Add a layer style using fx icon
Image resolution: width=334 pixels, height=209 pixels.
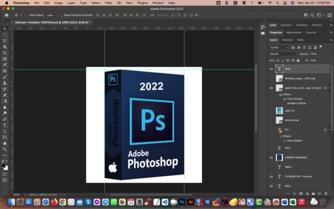point(294,193)
